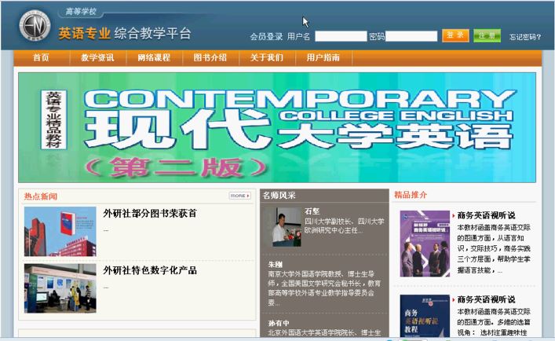Click the 用户名 username input field
555x341 pixels.
point(341,36)
